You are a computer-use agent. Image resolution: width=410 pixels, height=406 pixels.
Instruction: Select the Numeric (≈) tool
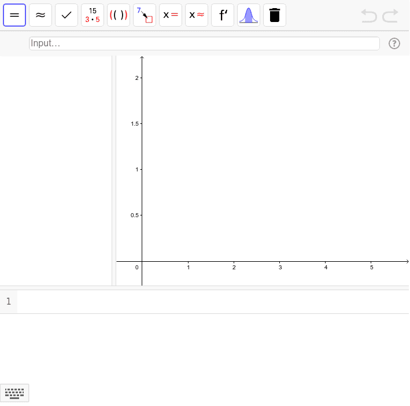(40, 15)
